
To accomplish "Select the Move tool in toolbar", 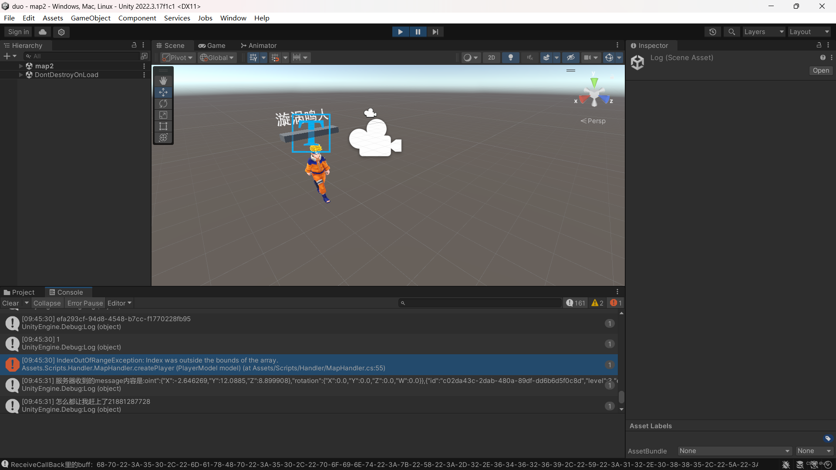I will click(x=163, y=92).
